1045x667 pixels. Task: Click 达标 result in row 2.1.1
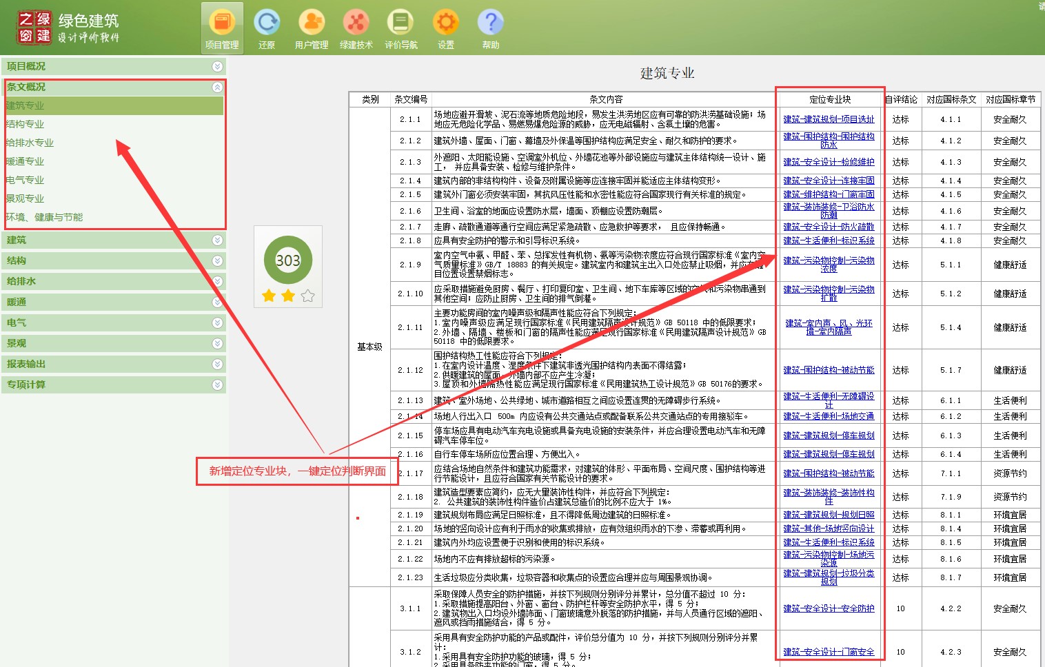click(900, 119)
